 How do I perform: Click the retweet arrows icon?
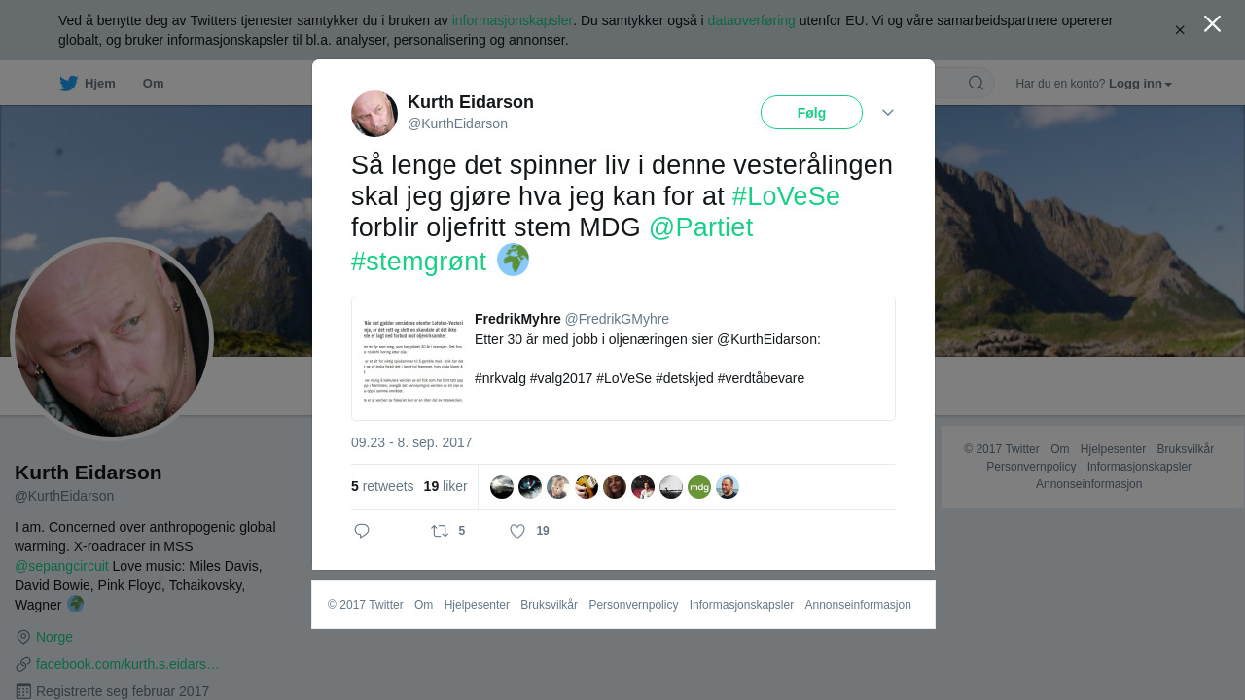tap(440, 531)
